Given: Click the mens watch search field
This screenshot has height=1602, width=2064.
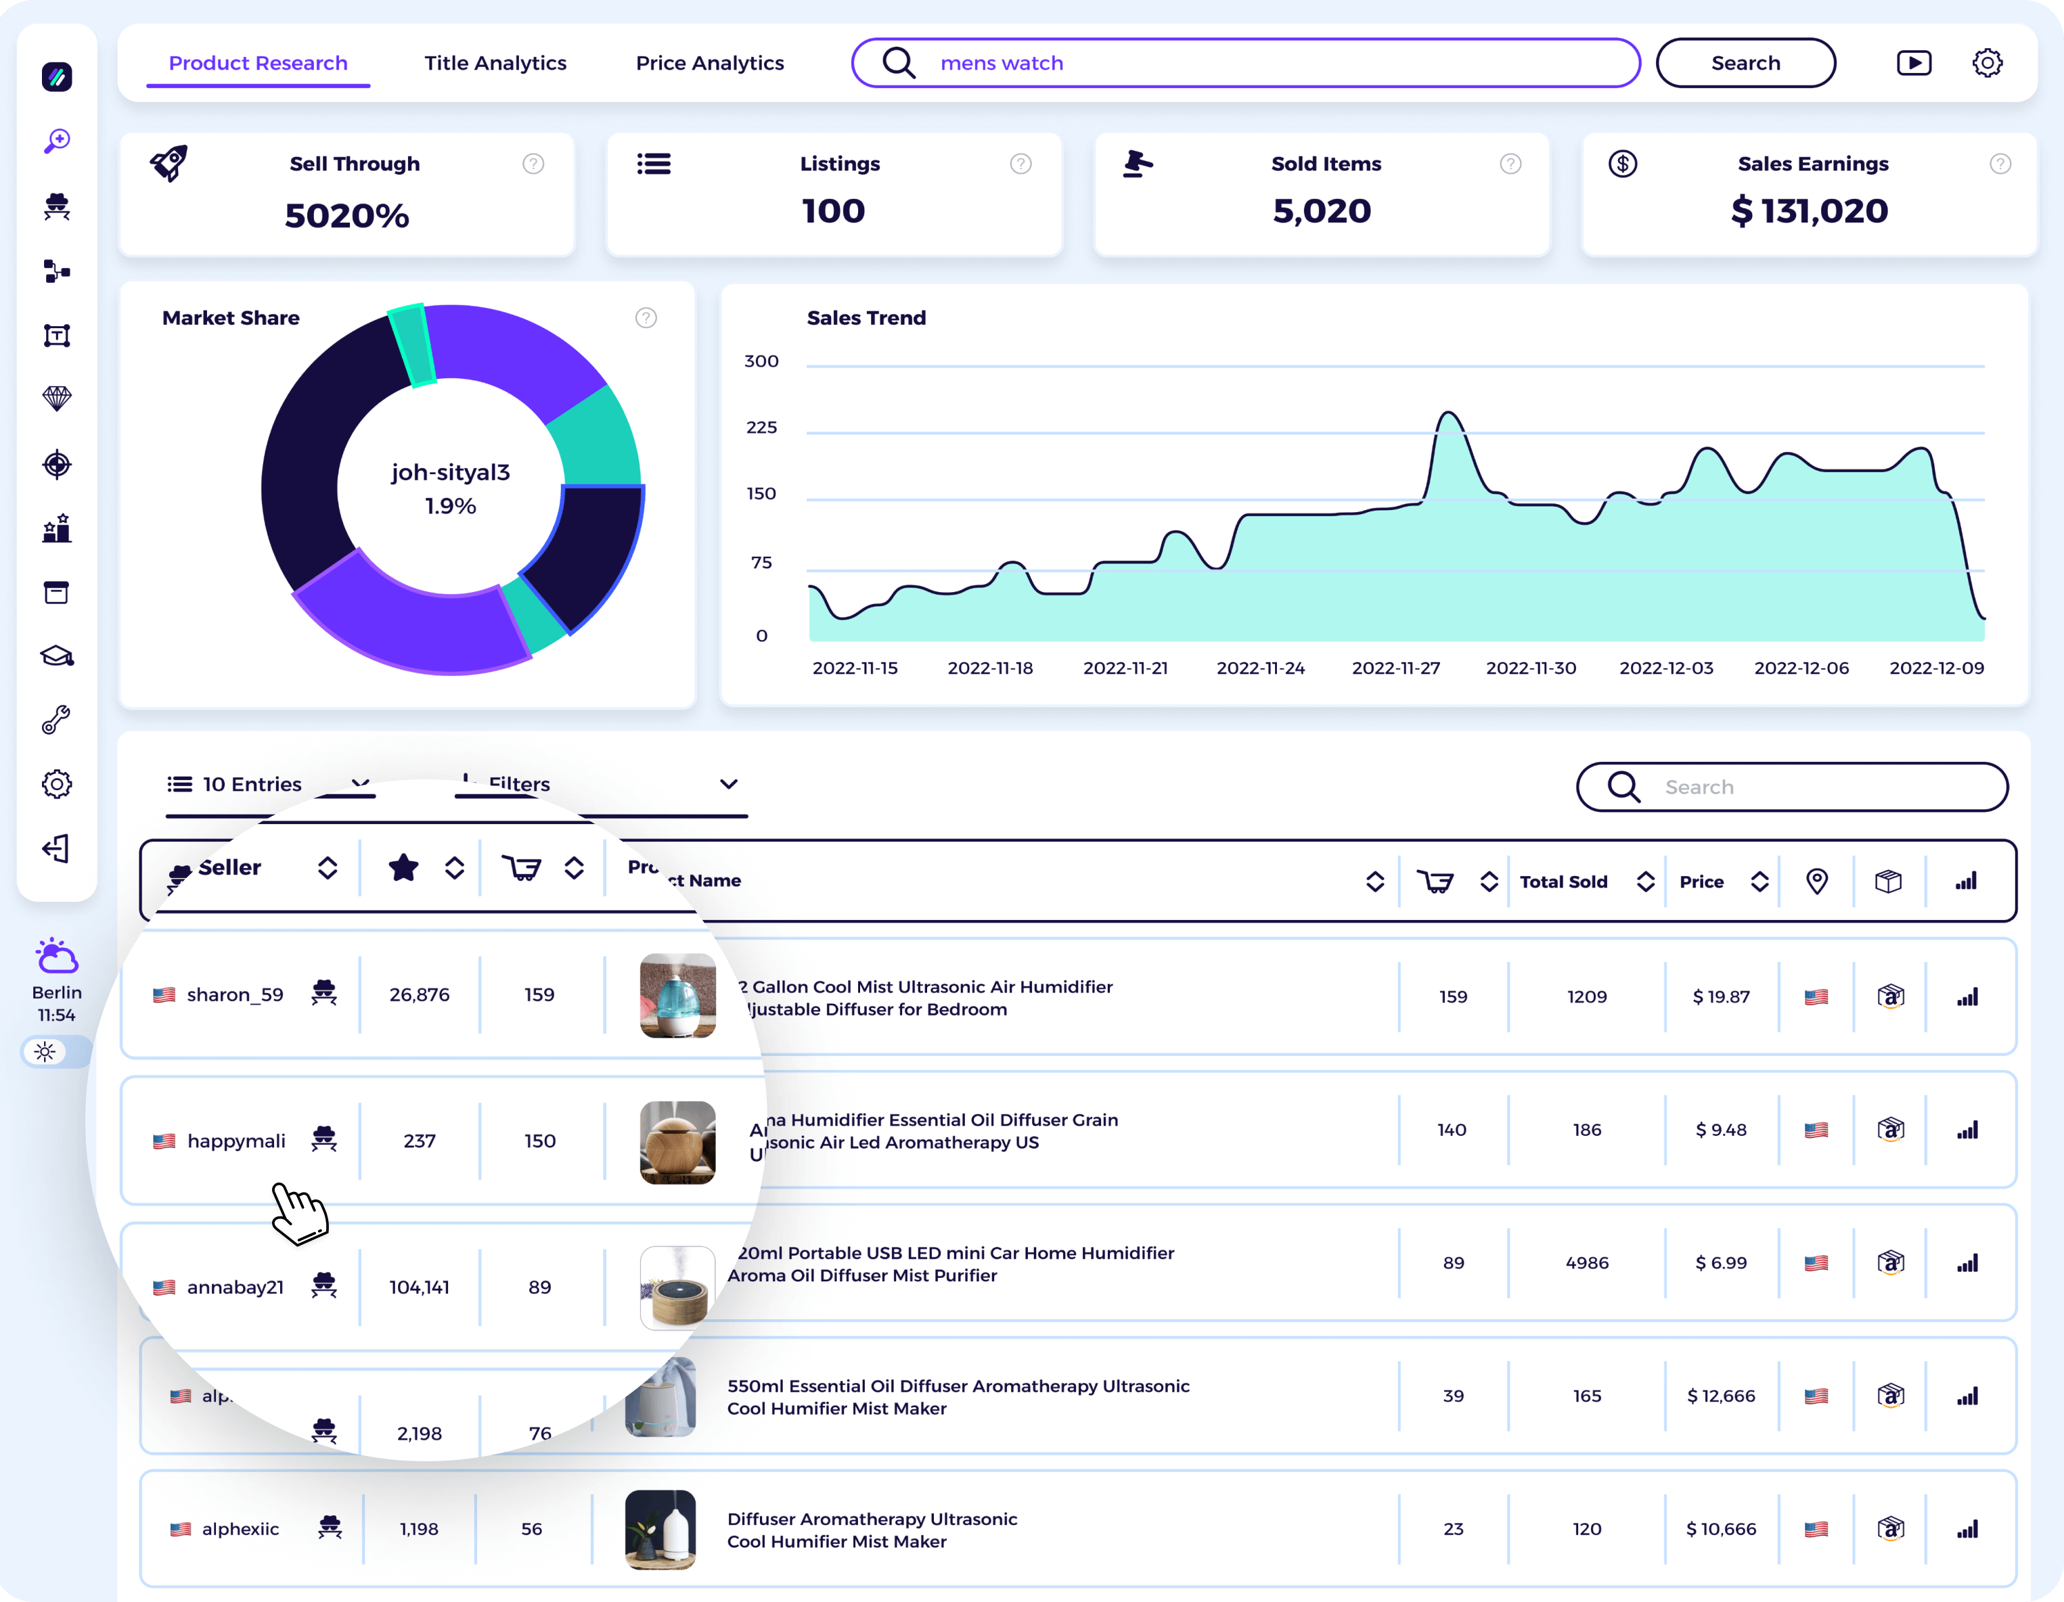Looking at the screenshot, I should (x=1246, y=64).
